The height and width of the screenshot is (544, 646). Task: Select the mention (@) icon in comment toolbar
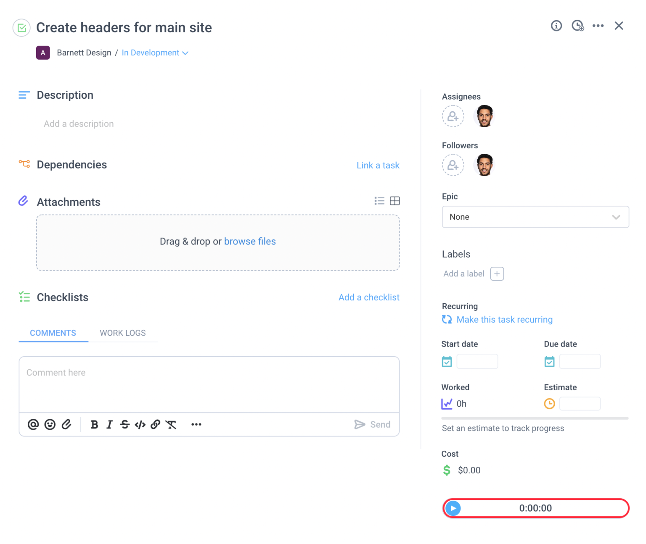click(x=33, y=425)
